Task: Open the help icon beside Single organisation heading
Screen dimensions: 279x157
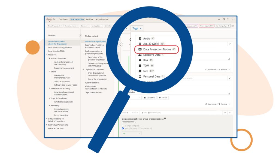Action: click(x=165, y=118)
